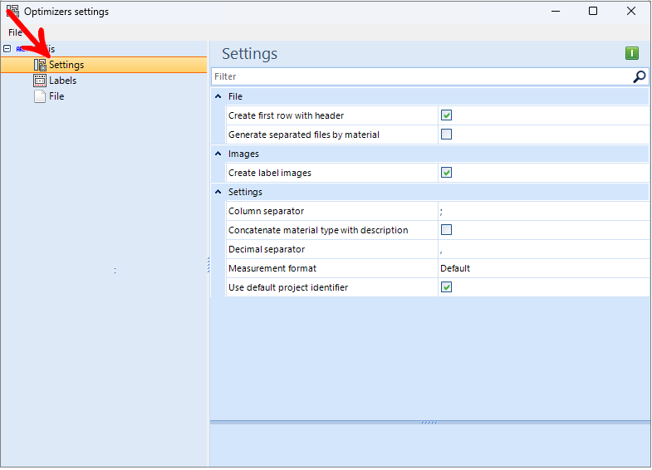Image resolution: width=652 pixels, height=470 pixels.
Task: Click the Use default project identifier label
Action: (x=288, y=287)
